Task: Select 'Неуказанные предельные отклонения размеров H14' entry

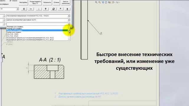Action: pyautogui.click(x=37, y=38)
